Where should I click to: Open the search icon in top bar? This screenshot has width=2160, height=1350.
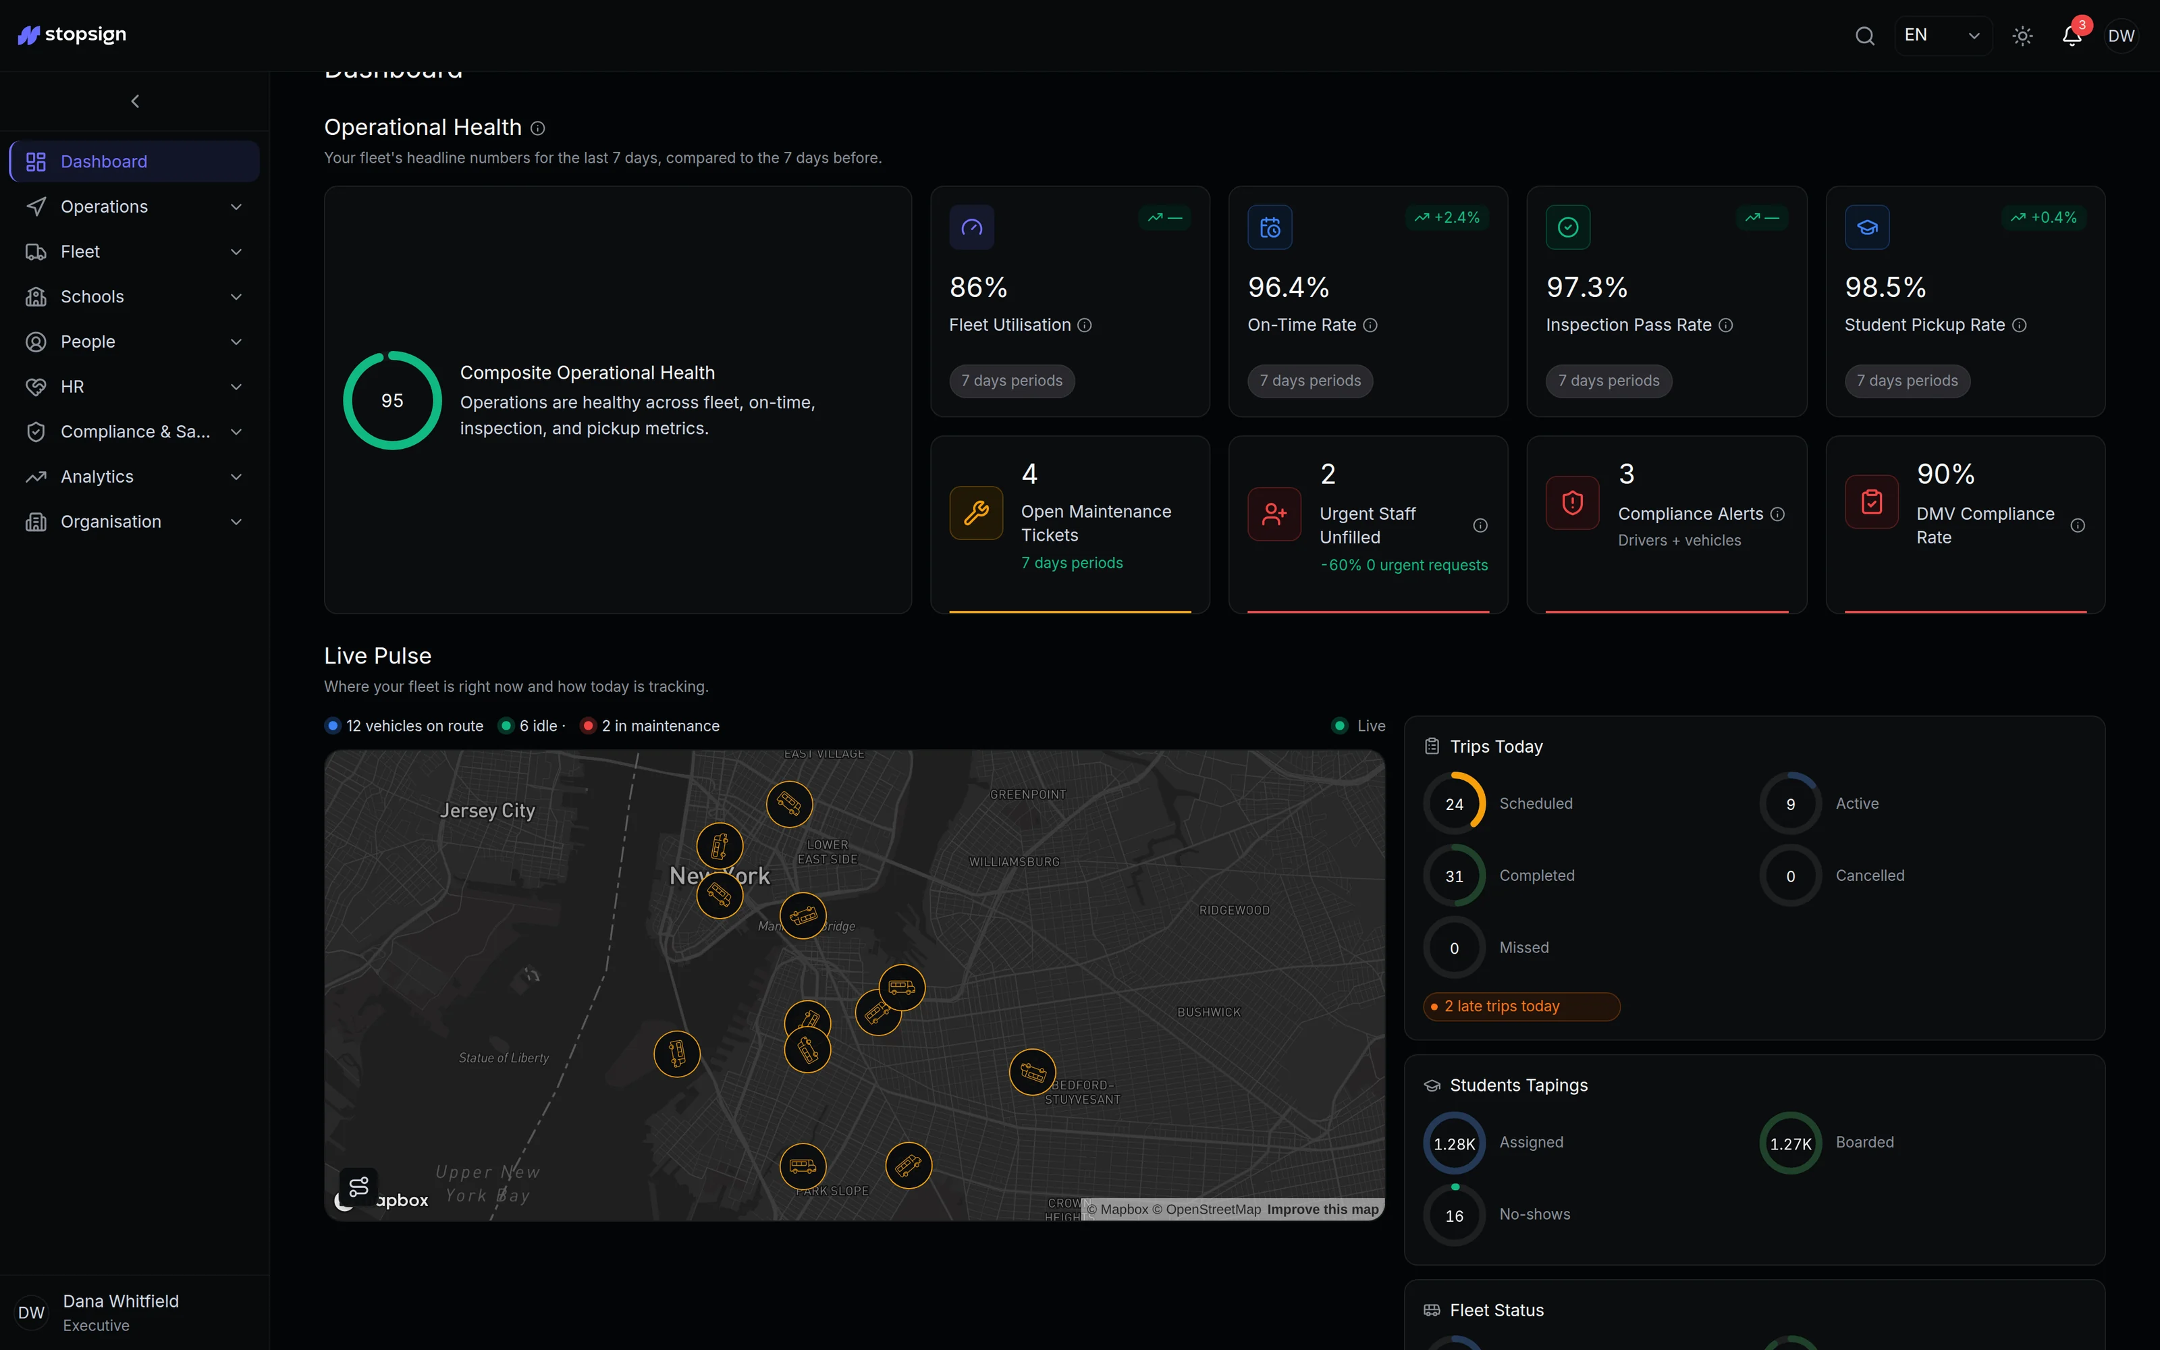click(x=1864, y=36)
